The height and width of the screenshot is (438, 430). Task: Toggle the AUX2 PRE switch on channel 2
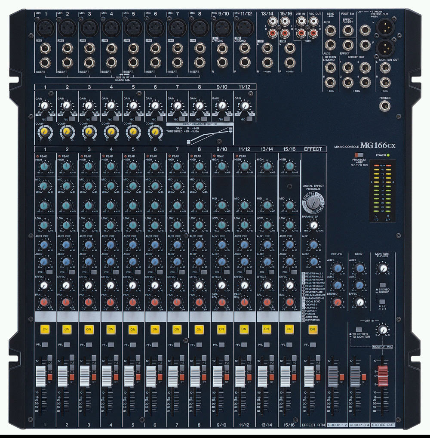(72, 271)
